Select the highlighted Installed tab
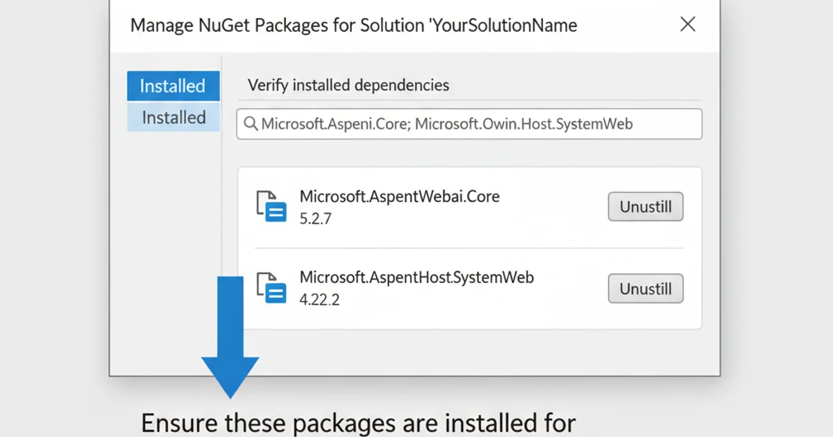833x437 pixels. coord(172,85)
